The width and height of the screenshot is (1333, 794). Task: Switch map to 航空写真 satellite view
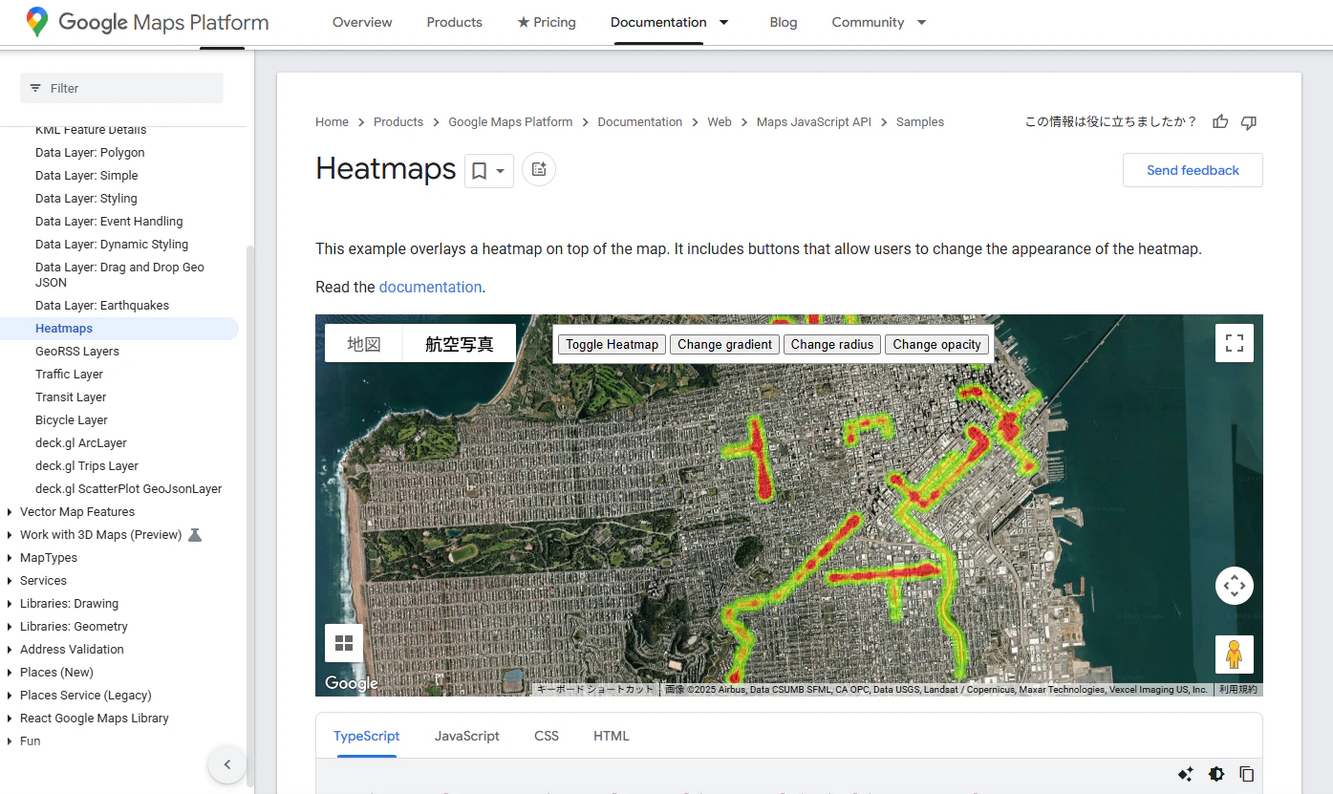pyautogui.click(x=460, y=344)
